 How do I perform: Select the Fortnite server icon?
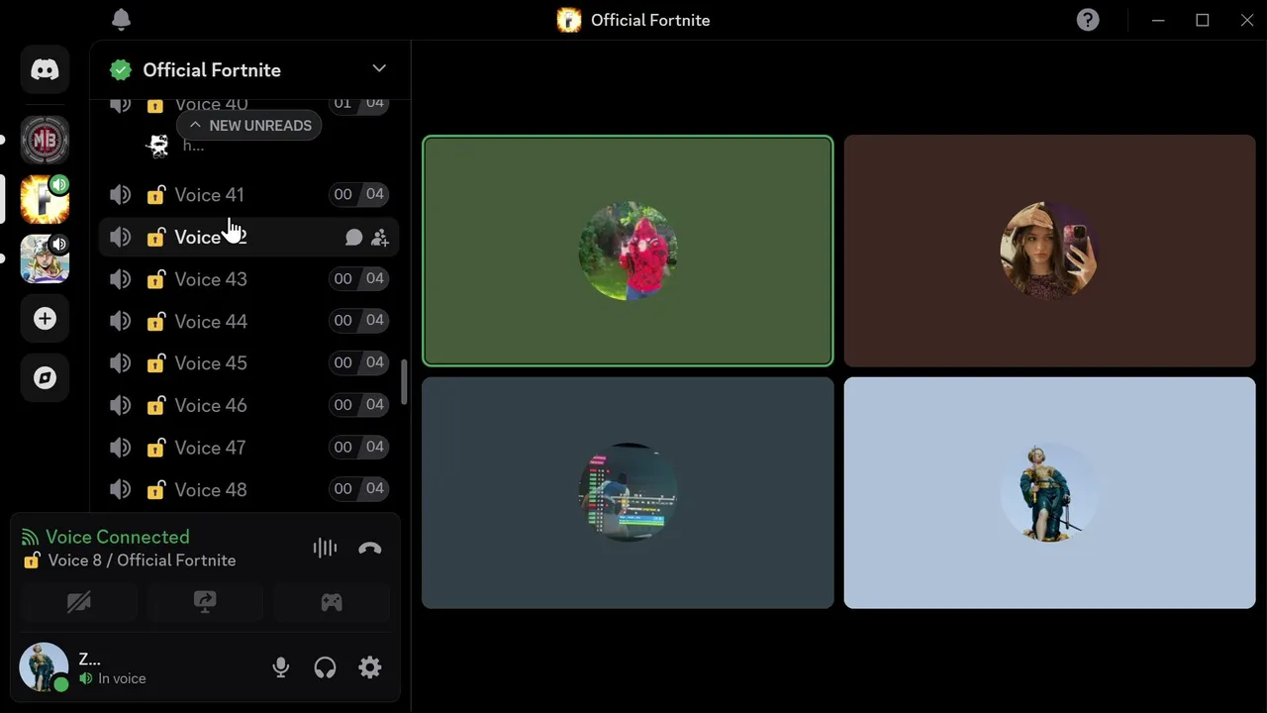pyautogui.click(x=45, y=199)
